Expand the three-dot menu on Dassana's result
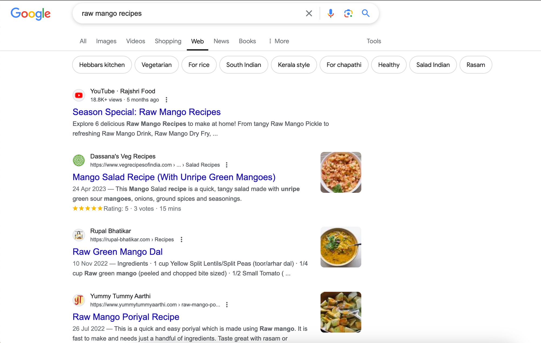Screen dimensions: 541x343 (x=227, y=165)
